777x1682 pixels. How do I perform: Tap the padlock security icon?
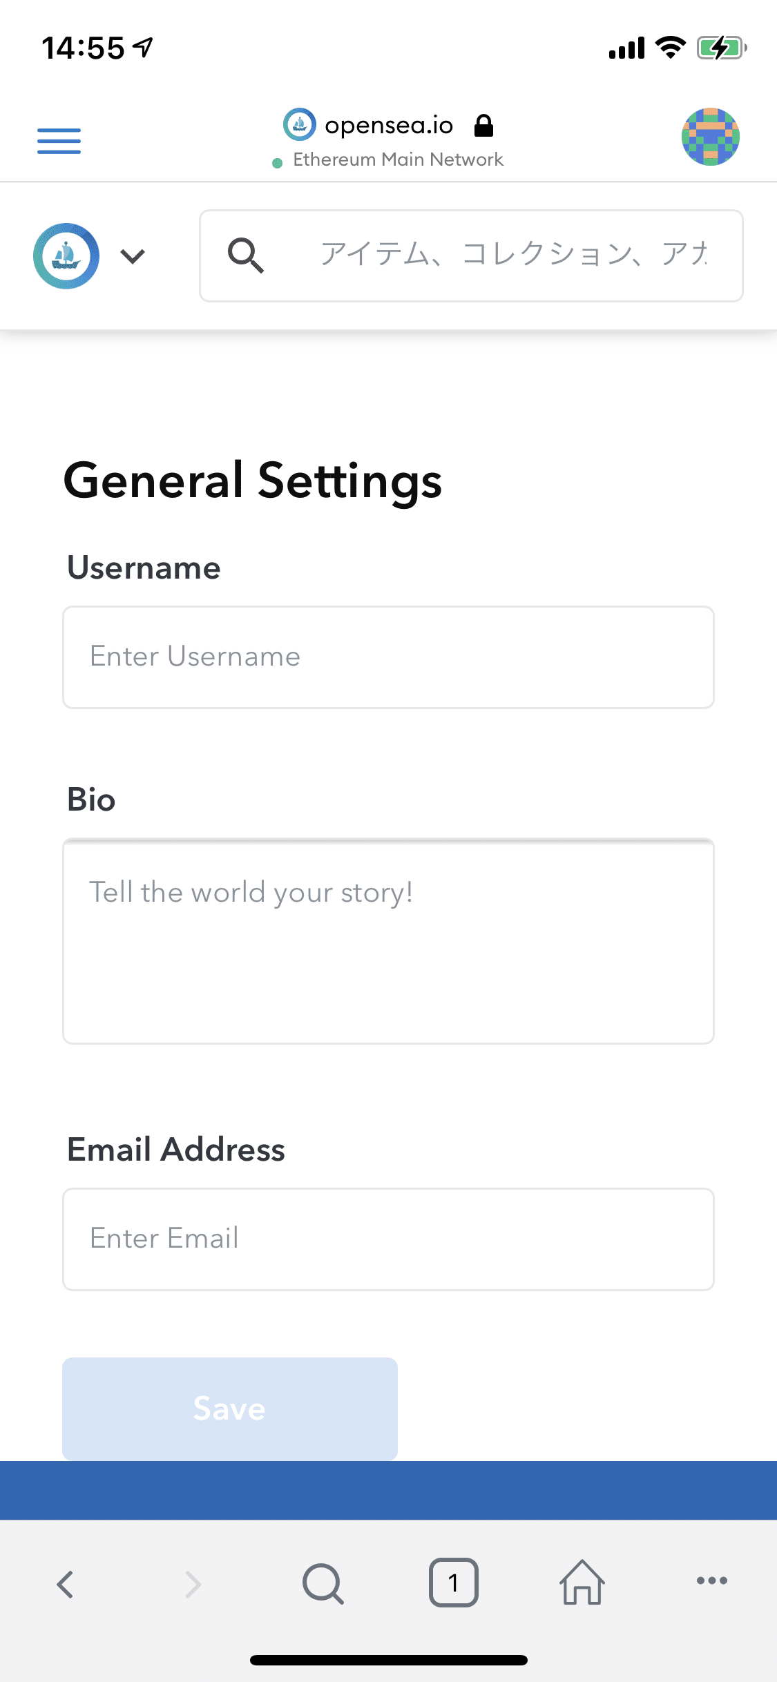[x=484, y=126]
